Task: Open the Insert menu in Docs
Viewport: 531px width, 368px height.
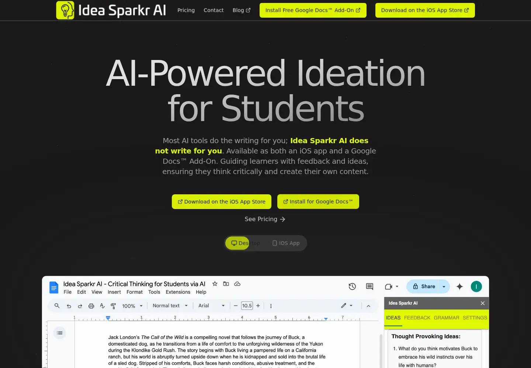Action: [x=114, y=292]
